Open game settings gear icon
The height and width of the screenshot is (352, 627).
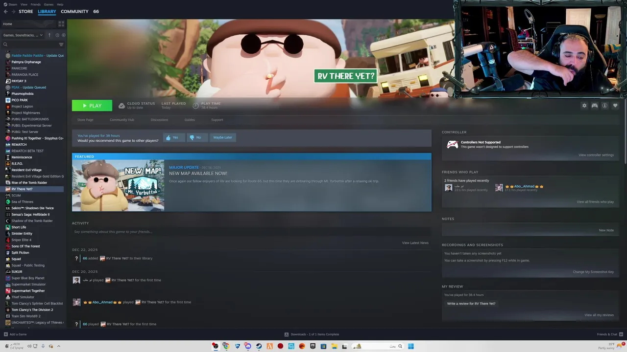pos(584,106)
